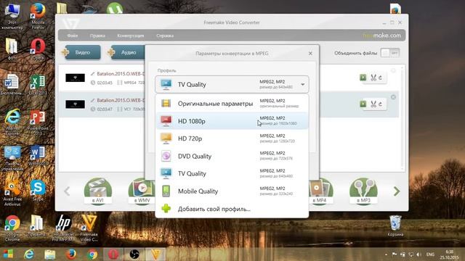Open the Google Chrome desktop shortcut
Viewport: 465px width, 261px height.
click(x=12, y=228)
